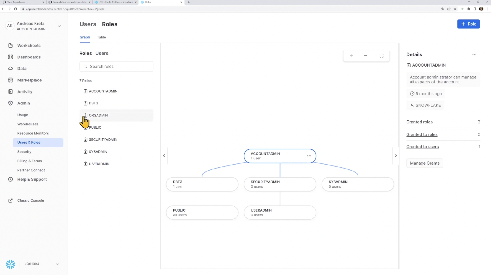Image resolution: width=491 pixels, height=275 pixels.
Task: Switch to the Users heading
Action: (x=88, y=24)
